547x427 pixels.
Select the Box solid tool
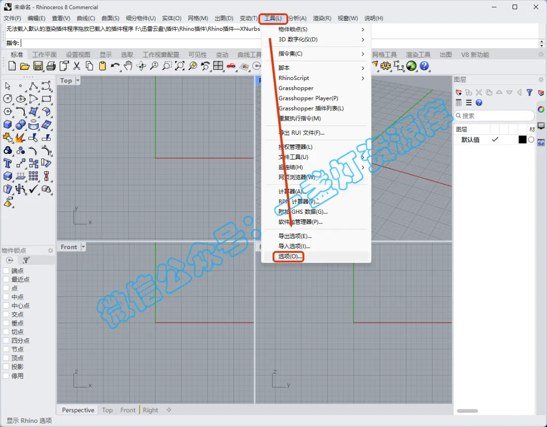8,125
